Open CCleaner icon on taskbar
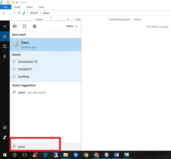This screenshot has width=171, height=159. (x=35, y=155)
